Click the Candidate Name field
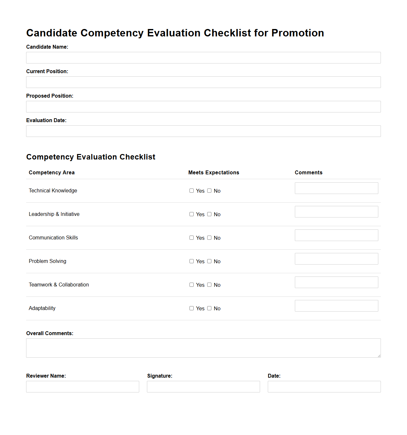 tap(203, 58)
